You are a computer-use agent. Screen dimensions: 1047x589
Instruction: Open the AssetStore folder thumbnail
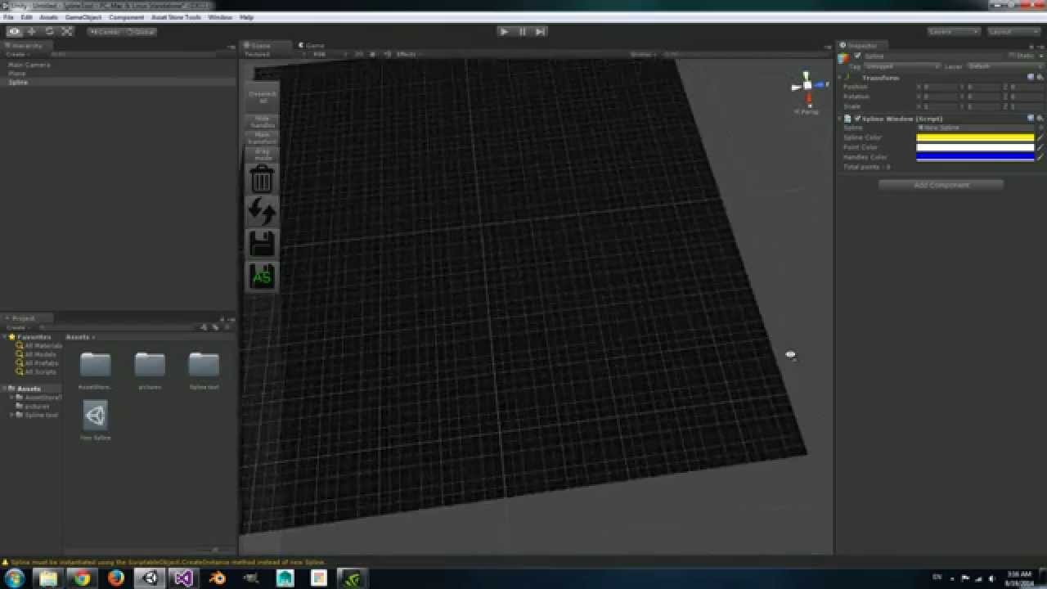(x=95, y=365)
